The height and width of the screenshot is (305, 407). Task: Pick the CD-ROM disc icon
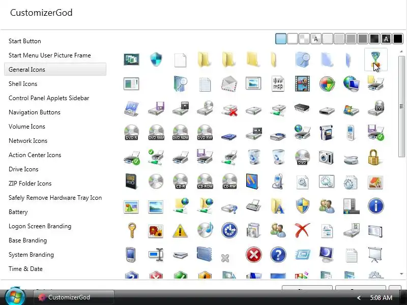point(205,181)
